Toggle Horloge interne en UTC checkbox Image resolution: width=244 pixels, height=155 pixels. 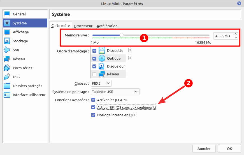93,115
